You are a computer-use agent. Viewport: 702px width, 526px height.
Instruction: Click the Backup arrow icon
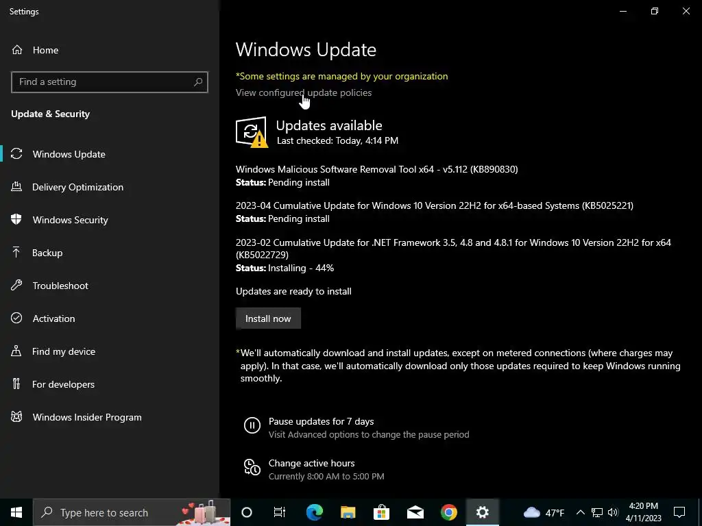coord(16,252)
